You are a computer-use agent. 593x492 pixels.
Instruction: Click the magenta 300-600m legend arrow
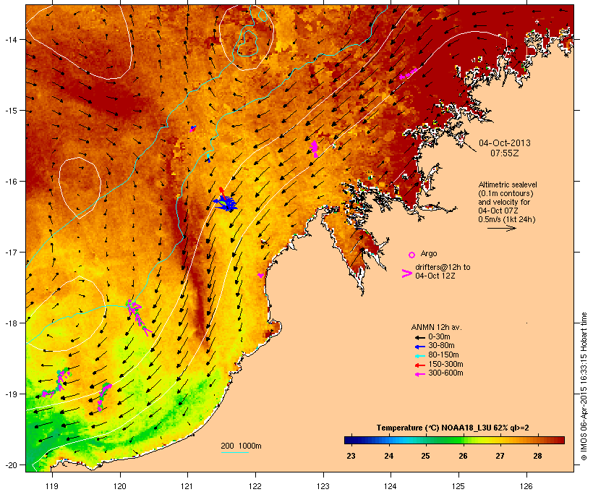click(x=420, y=374)
